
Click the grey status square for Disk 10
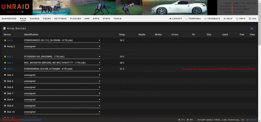point(5,112)
